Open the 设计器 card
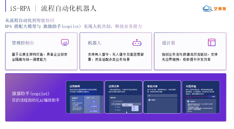Viewport: 234px width, 129px height. 190,51
